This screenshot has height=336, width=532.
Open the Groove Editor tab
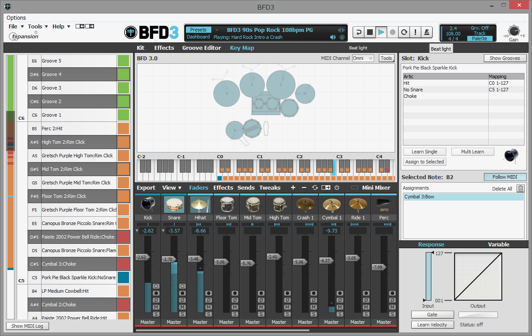point(202,48)
